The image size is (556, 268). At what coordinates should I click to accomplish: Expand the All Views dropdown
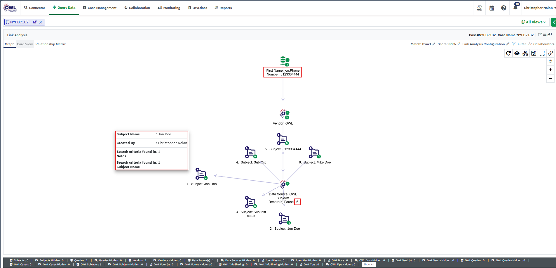click(534, 22)
